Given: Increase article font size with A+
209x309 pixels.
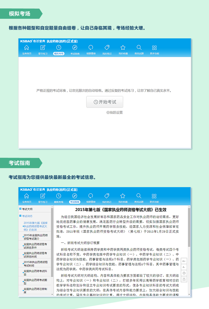Looking at the screenshot, I should click(x=184, y=261).
